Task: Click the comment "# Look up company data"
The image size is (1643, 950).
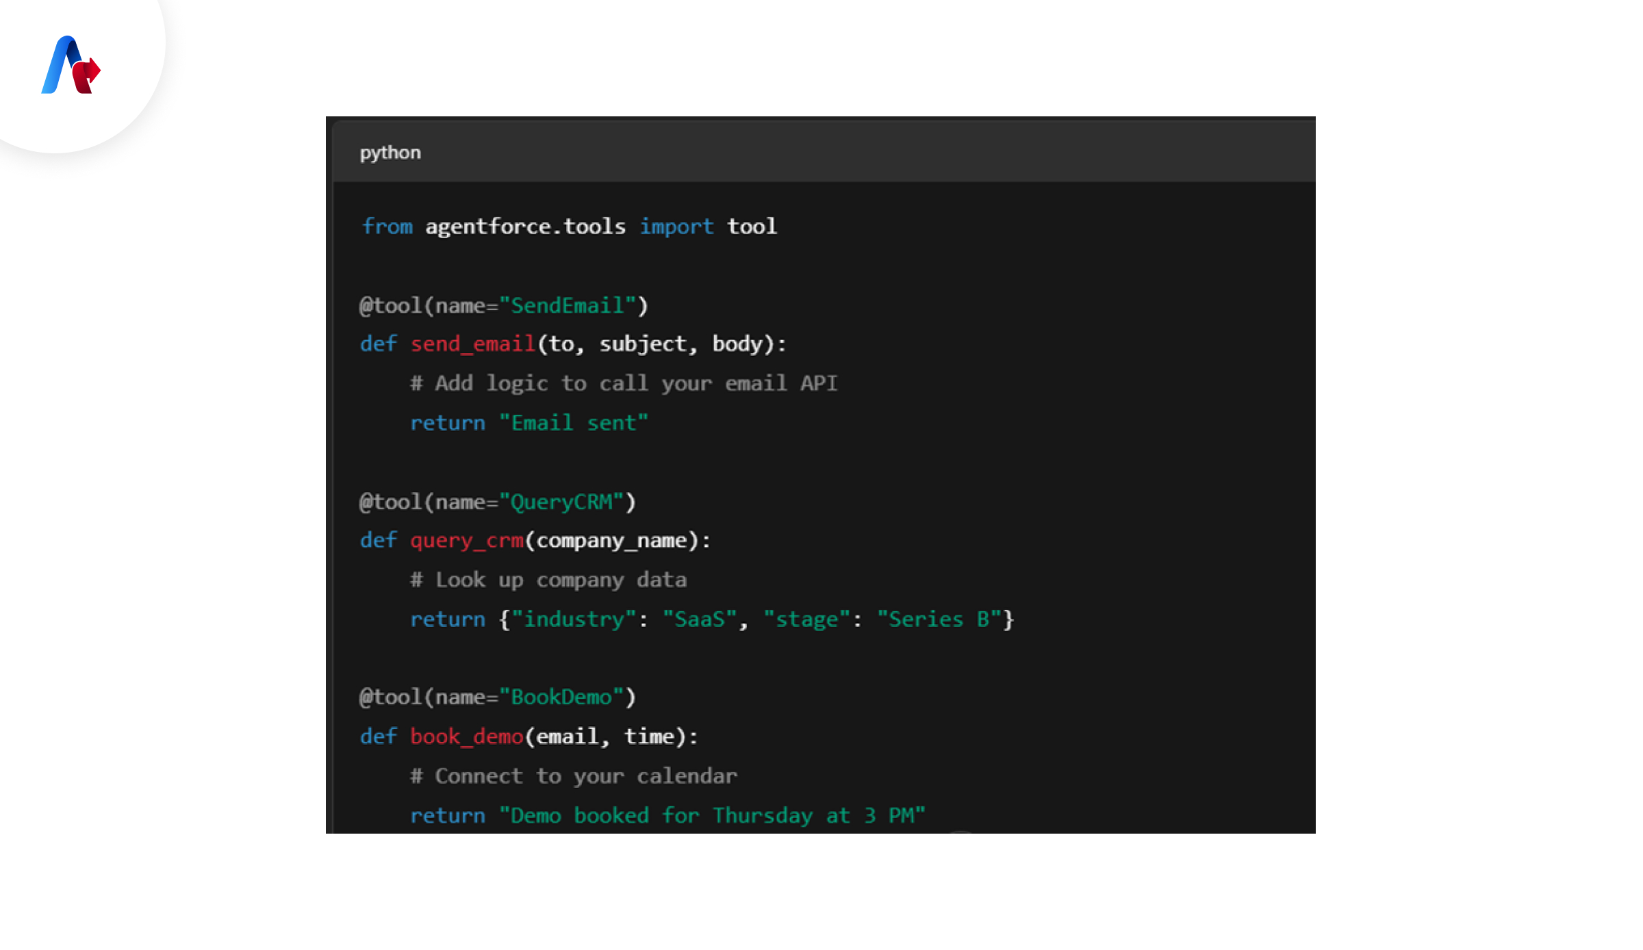Action: tap(548, 580)
